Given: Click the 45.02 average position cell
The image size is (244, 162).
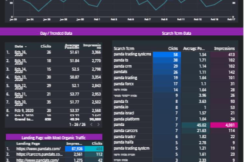Looking at the screenshot, I should [196, 125].
